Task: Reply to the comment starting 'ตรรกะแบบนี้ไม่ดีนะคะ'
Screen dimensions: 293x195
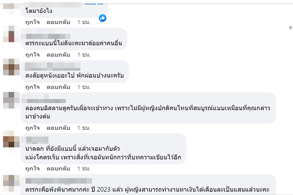Action: click(58, 55)
